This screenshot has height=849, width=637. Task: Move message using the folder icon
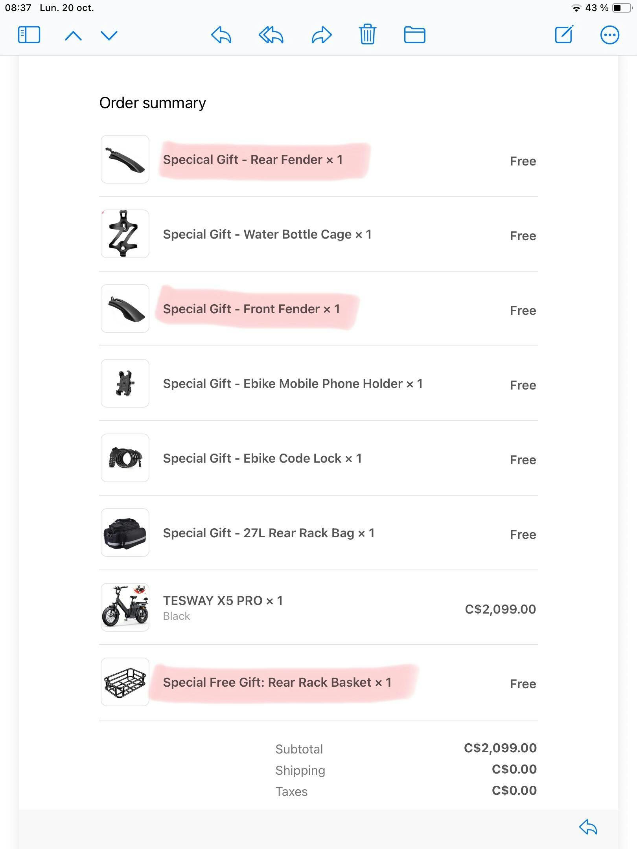[x=414, y=35]
